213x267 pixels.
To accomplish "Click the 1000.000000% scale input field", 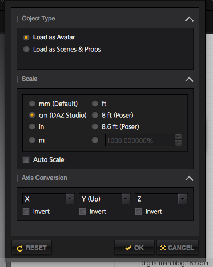I will (140, 141).
